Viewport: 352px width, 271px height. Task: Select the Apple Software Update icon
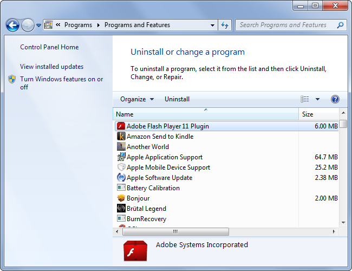point(121,178)
